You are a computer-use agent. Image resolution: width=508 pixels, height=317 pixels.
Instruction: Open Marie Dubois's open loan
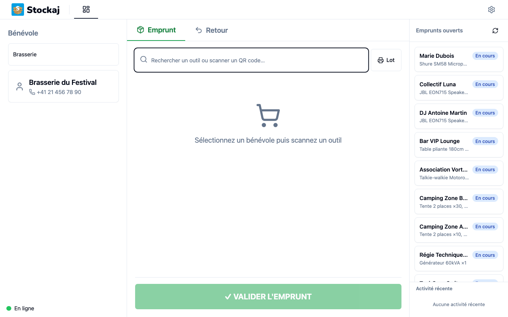[459, 60]
